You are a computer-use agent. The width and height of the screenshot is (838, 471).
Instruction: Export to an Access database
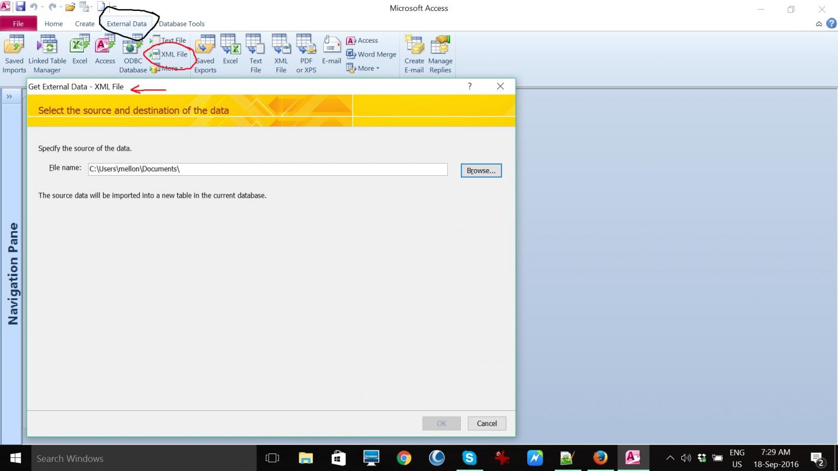(362, 40)
